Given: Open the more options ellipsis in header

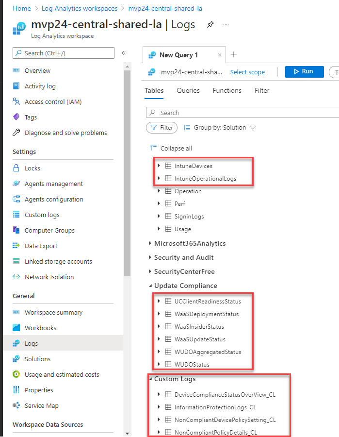Looking at the screenshot, I should tap(226, 25).
